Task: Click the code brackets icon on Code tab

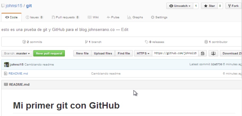Action: pos(7,17)
